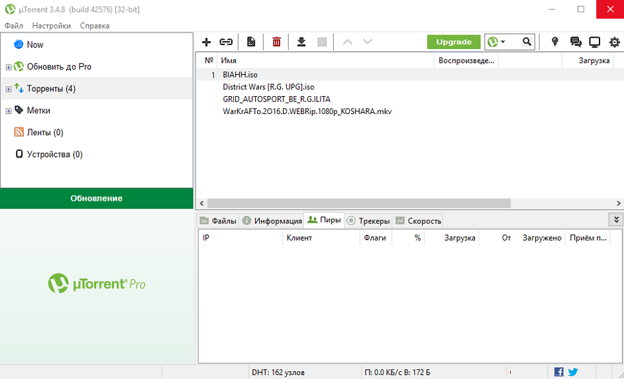Collapse the detail pane with chevrons

point(616,220)
